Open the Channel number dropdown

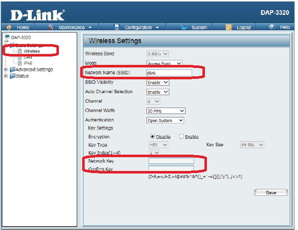pyautogui.click(x=153, y=102)
